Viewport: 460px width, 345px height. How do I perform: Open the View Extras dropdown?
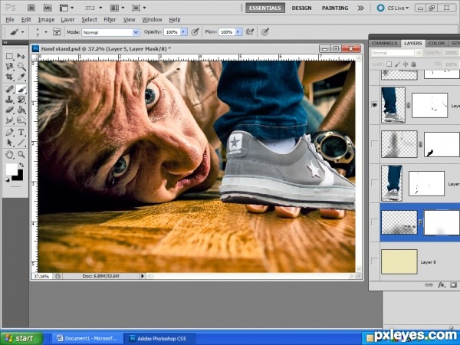pyautogui.click(x=67, y=8)
